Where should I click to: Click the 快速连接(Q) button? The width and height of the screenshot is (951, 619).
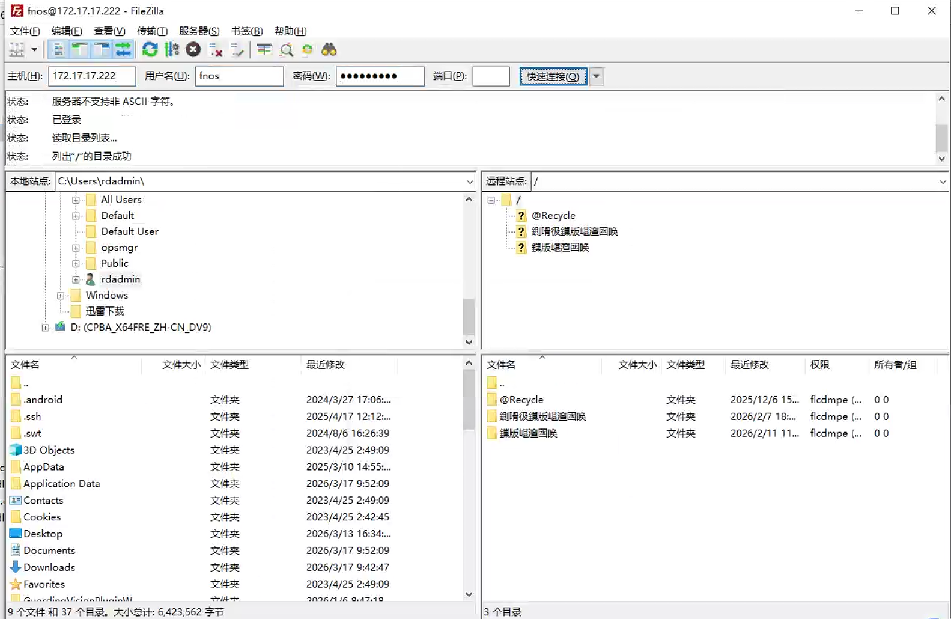pyautogui.click(x=553, y=76)
